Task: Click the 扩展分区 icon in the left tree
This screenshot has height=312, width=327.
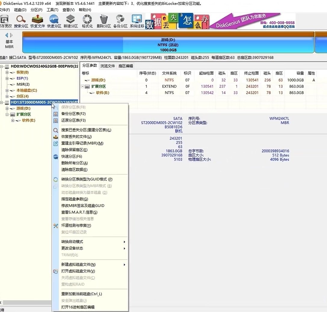Action: (x=13, y=114)
